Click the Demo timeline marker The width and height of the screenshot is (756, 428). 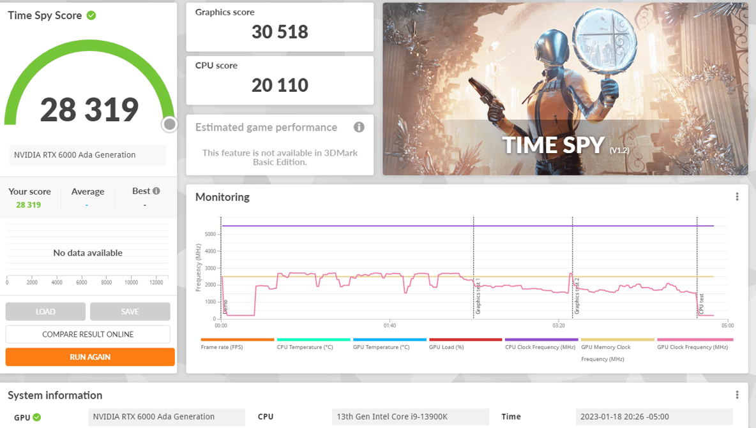click(225, 307)
